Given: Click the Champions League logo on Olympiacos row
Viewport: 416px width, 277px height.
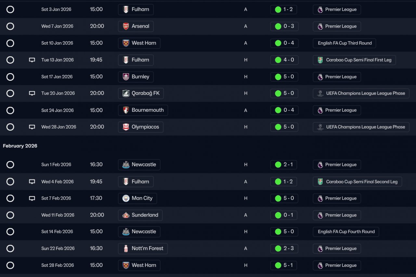Looking at the screenshot, I should tap(320, 127).
